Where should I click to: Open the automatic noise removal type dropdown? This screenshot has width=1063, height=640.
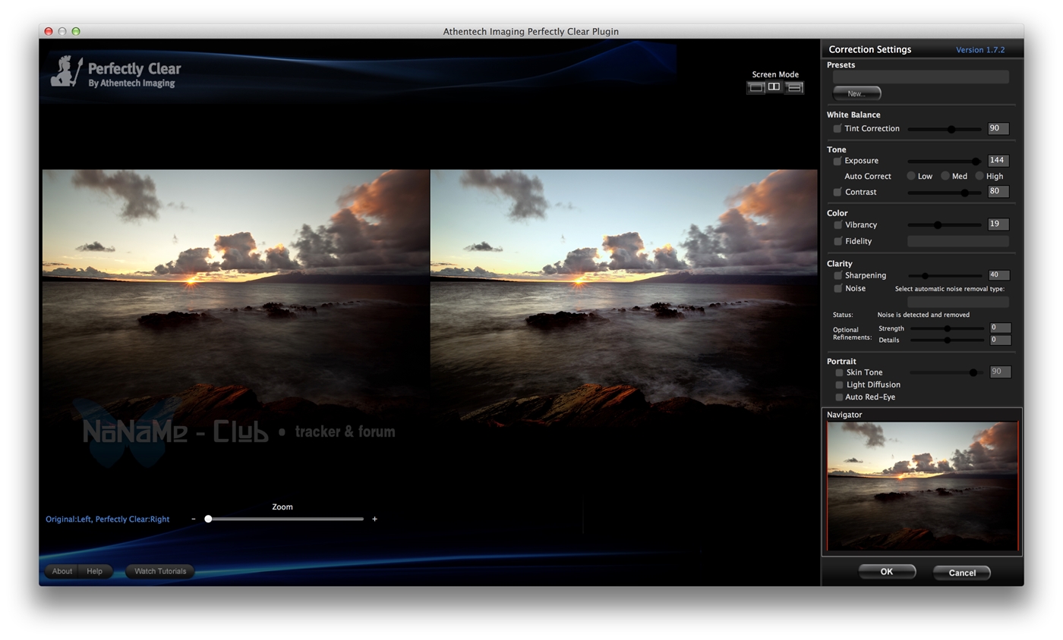958,302
